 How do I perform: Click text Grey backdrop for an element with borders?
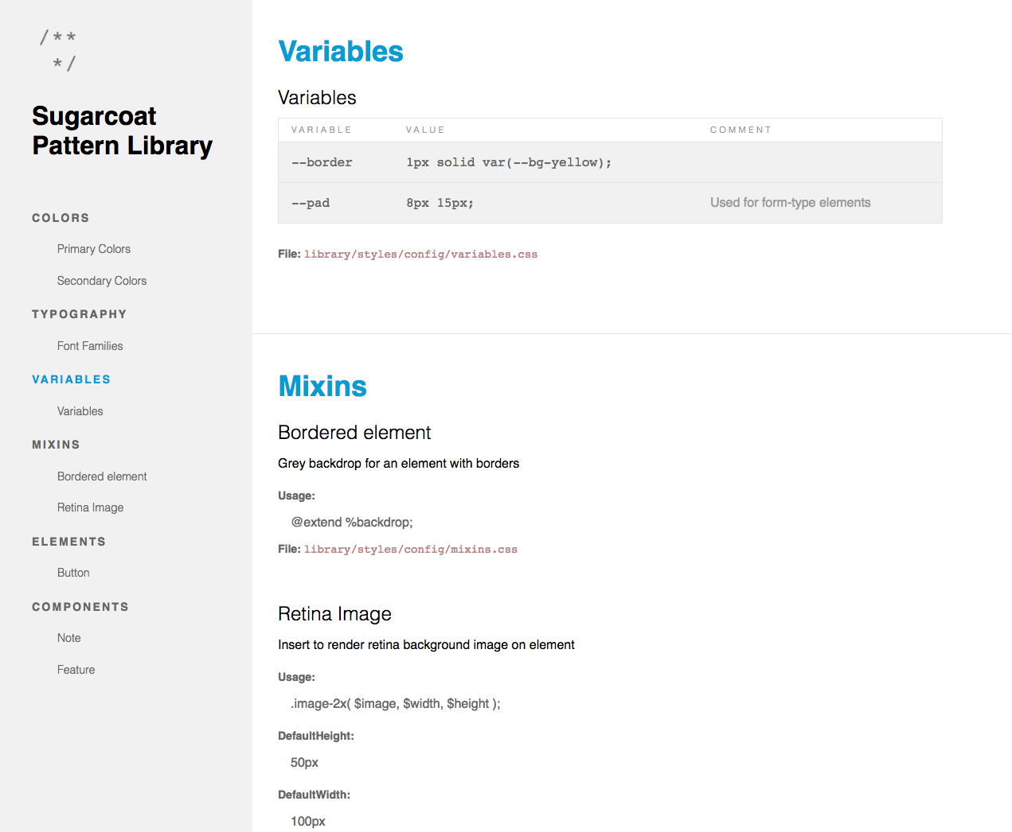coord(398,464)
